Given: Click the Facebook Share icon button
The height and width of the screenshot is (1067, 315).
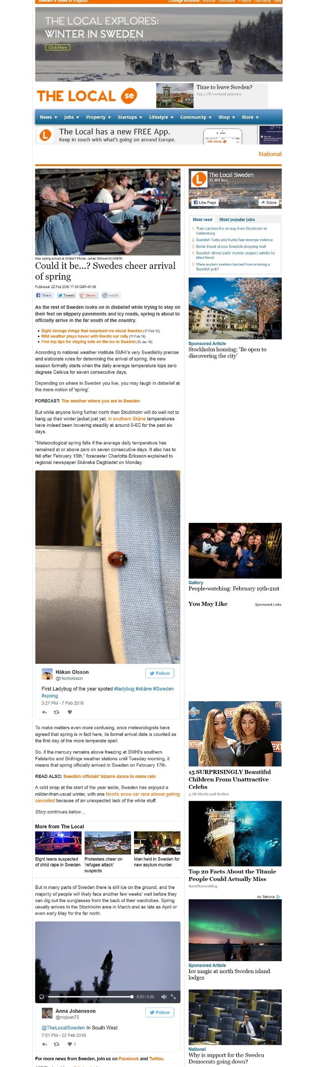Looking at the screenshot, I should point(44,295).
